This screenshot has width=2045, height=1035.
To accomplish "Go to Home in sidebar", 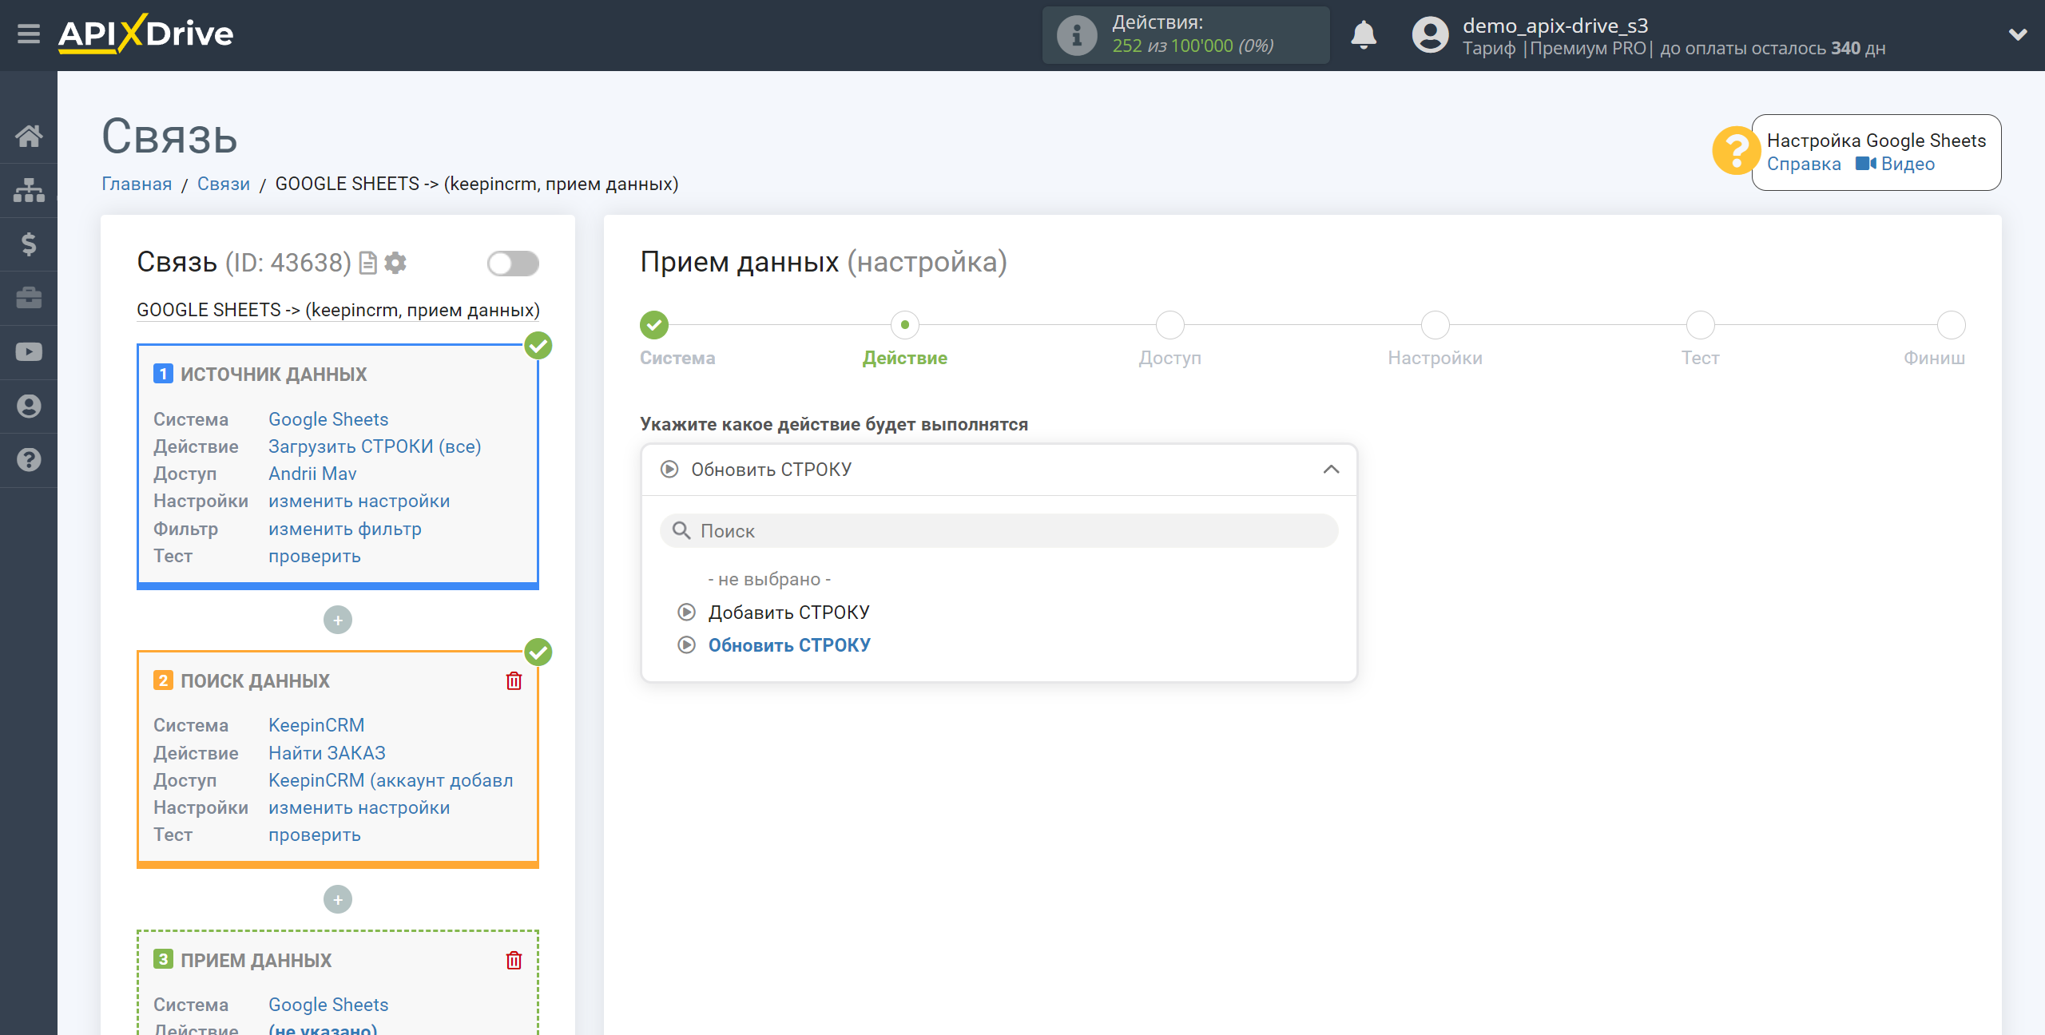I will [x=29, y=136].
